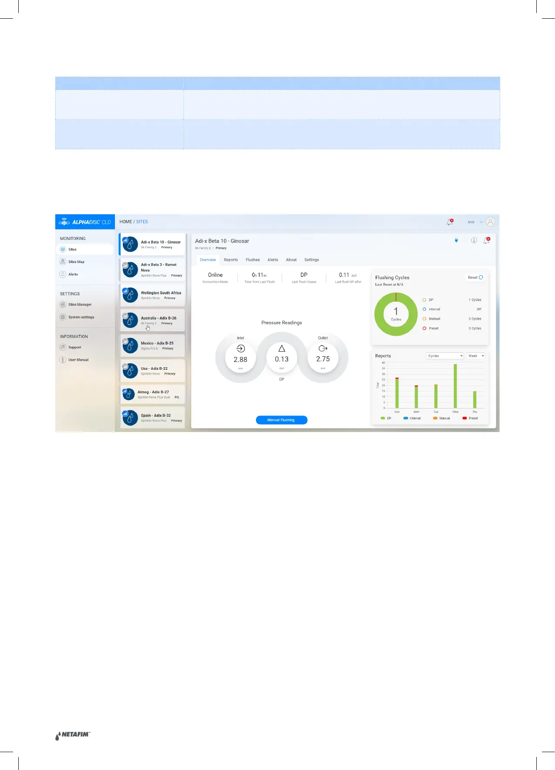Toggle the DP series in the chart legend
Screen dimensions: 555x770
click(x=386, y=418)
